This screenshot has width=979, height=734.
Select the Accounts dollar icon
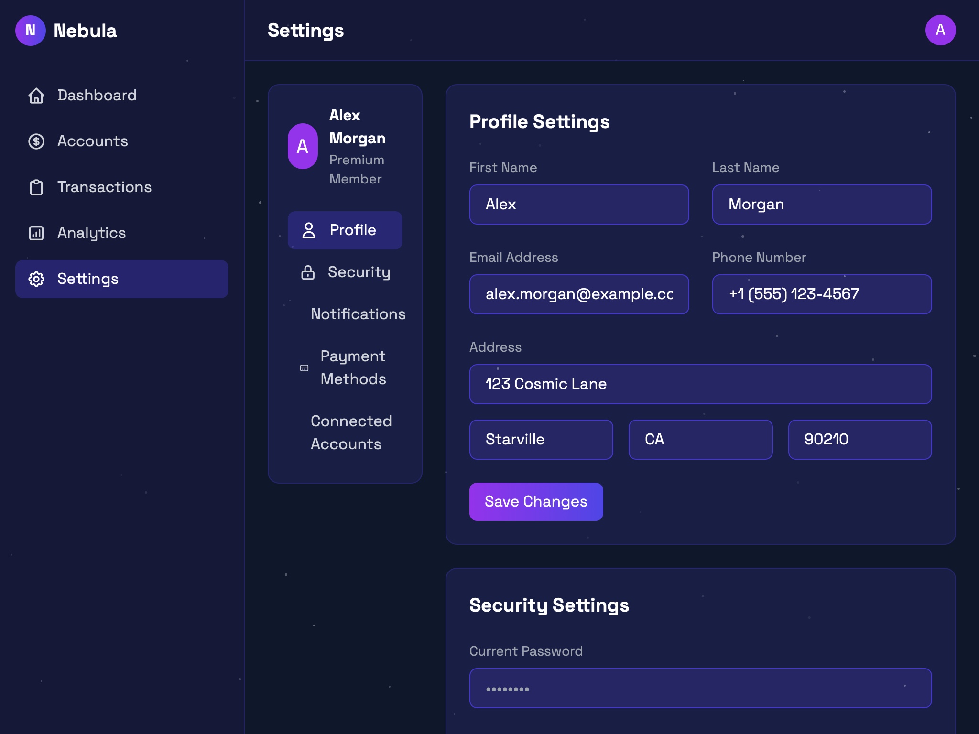37,141
